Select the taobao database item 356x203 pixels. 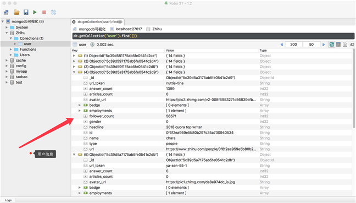[21, 77]
